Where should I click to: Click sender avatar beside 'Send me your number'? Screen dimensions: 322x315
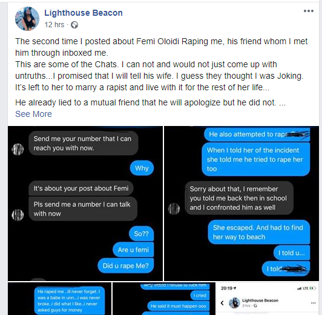(18, 149)
